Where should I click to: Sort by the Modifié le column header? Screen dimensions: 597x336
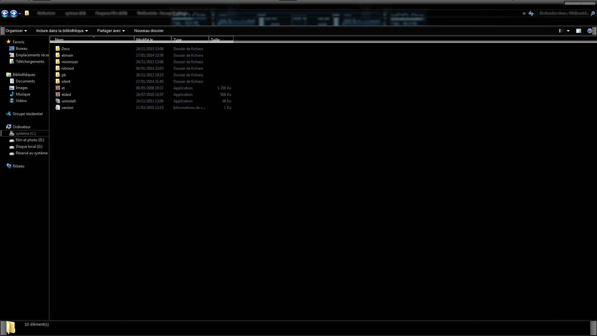(153, 40)
